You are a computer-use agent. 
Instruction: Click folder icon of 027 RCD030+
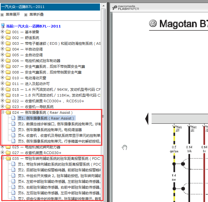[x=8, y=153]
